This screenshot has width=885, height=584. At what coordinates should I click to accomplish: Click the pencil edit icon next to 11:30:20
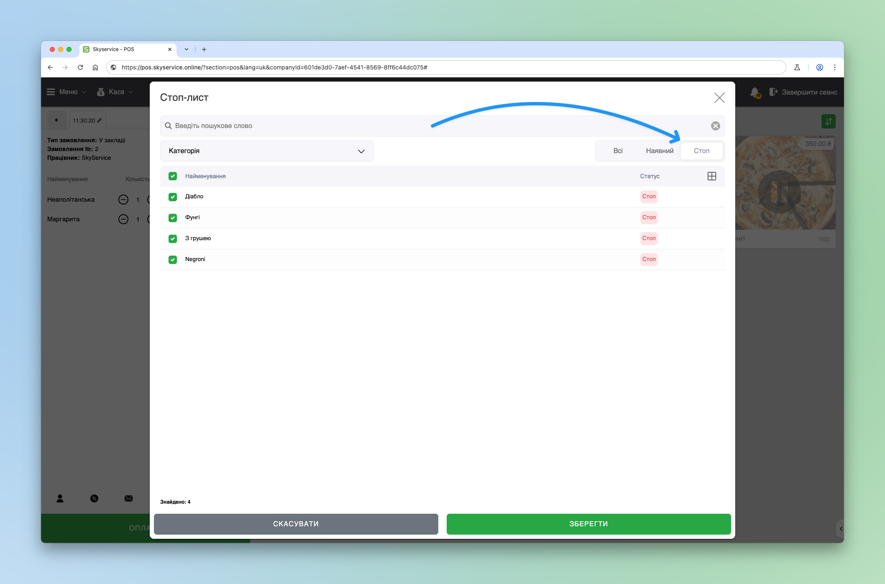pyautogui.click(x=100, y=120)
